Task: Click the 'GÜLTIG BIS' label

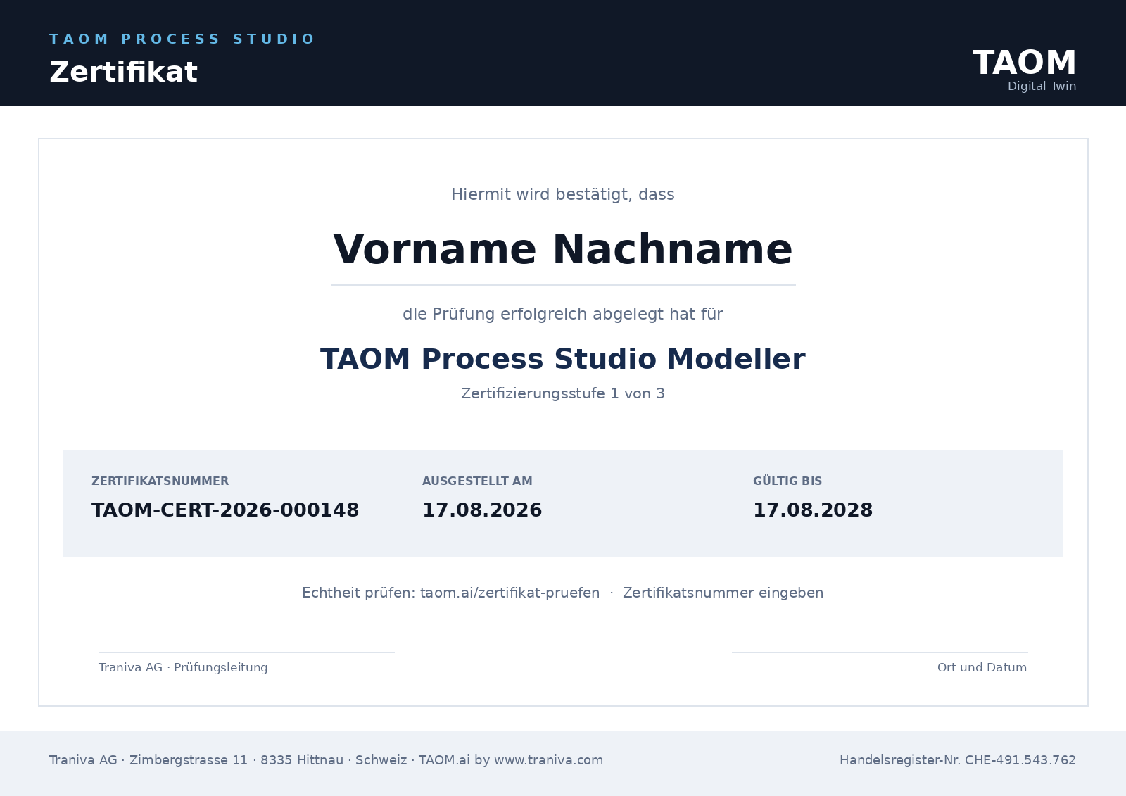Action: 787,481
